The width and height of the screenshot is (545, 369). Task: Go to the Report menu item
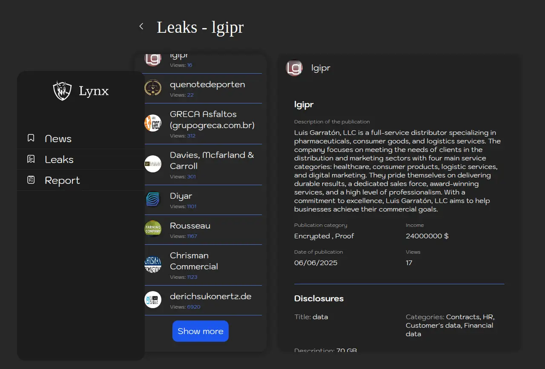[62, 180]
